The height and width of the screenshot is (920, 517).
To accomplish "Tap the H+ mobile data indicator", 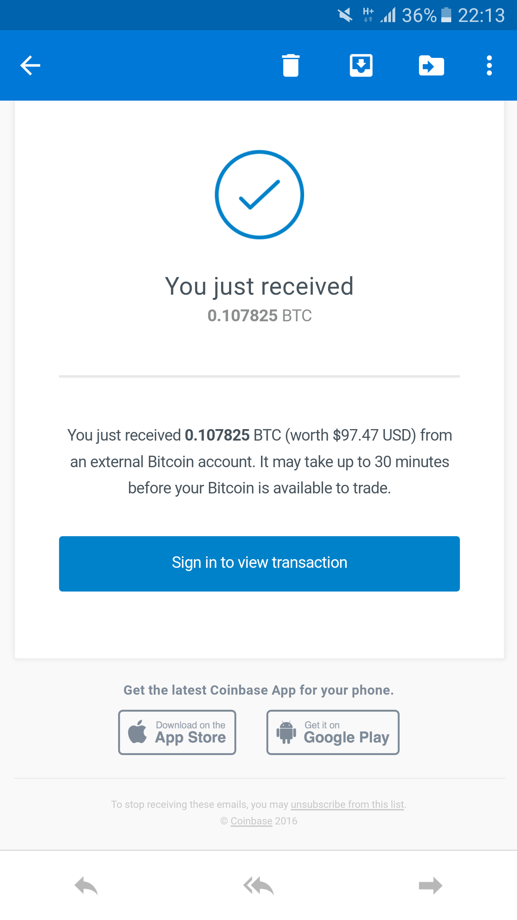I will 368,15.
